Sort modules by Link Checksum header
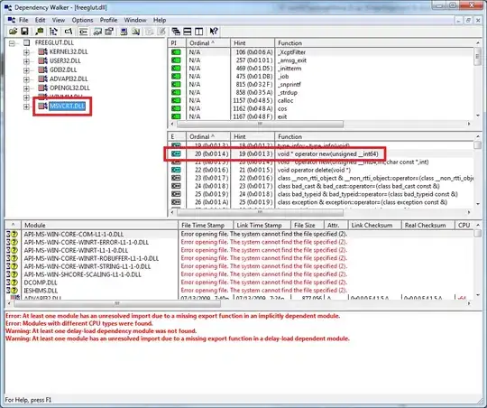The width and height of the screenshot is (487, 408). tap(375, 225)
